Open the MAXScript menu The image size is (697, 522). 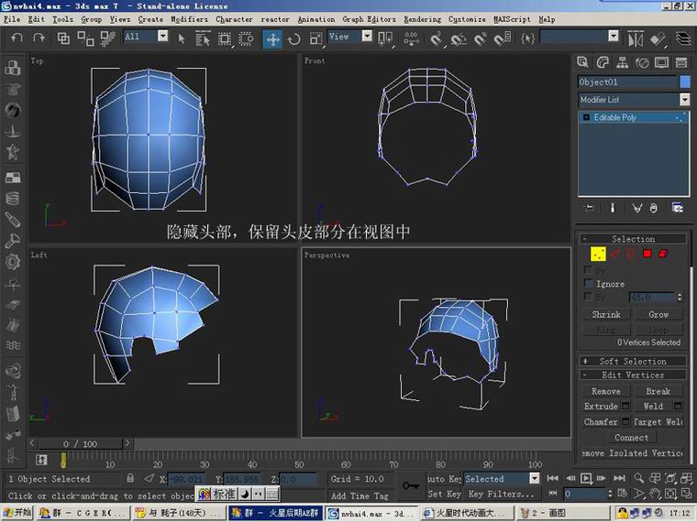[512, 19]
